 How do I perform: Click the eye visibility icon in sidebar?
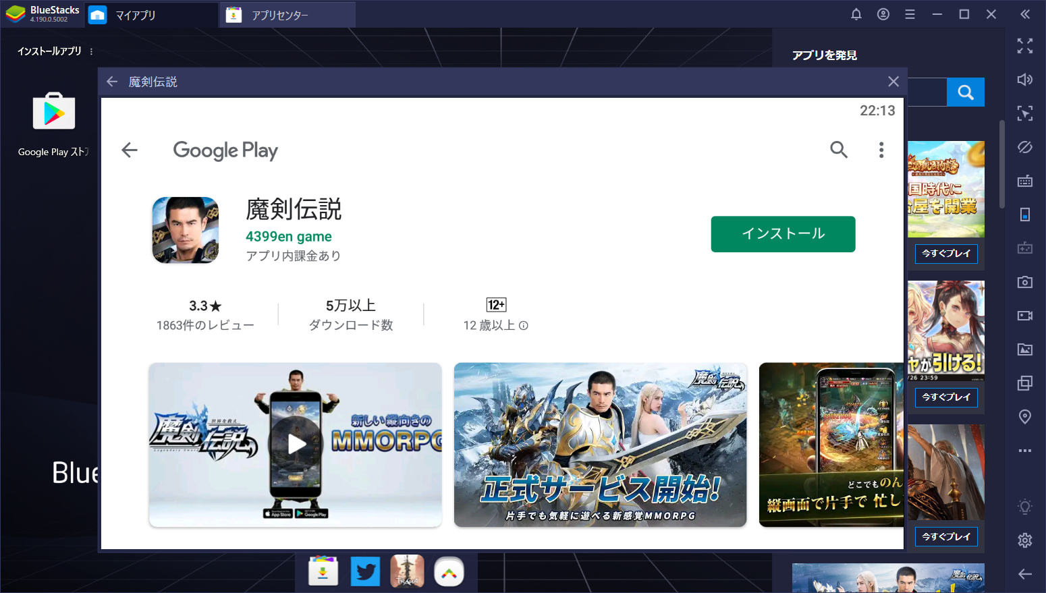1024,147
